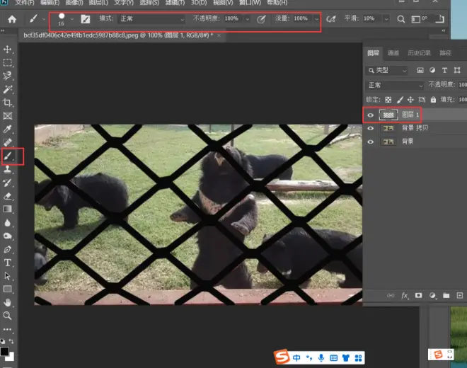This screenshot has height=368, width=467.
Task: Select the Crop tool
Action: click(8, 103)
